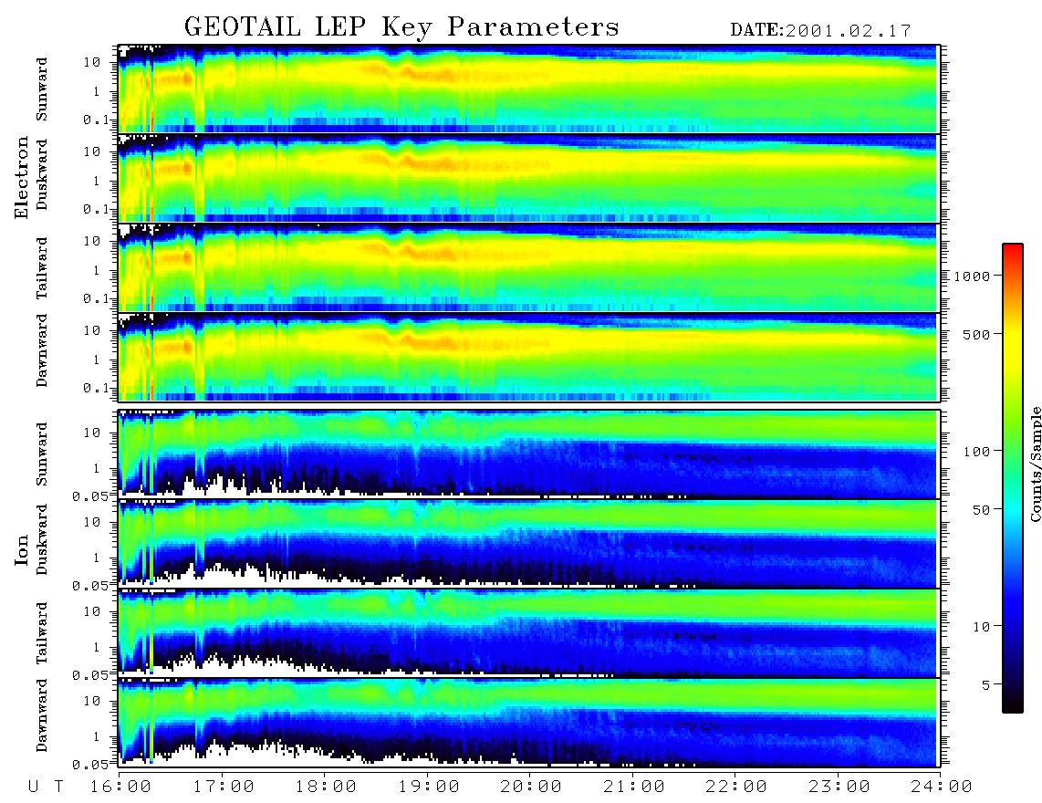Screen dimensions: 1042x803
Task: Click the '18:00' time tick label
Action: click(326, 787)
